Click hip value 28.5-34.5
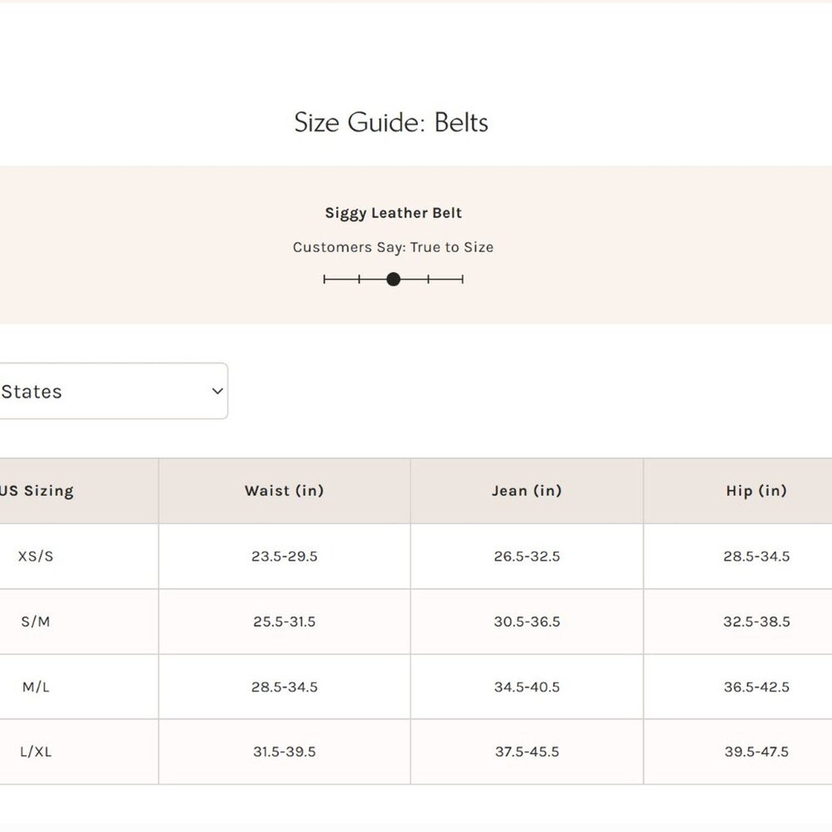Viewport: 832px width, 832px height. point(756,556)
